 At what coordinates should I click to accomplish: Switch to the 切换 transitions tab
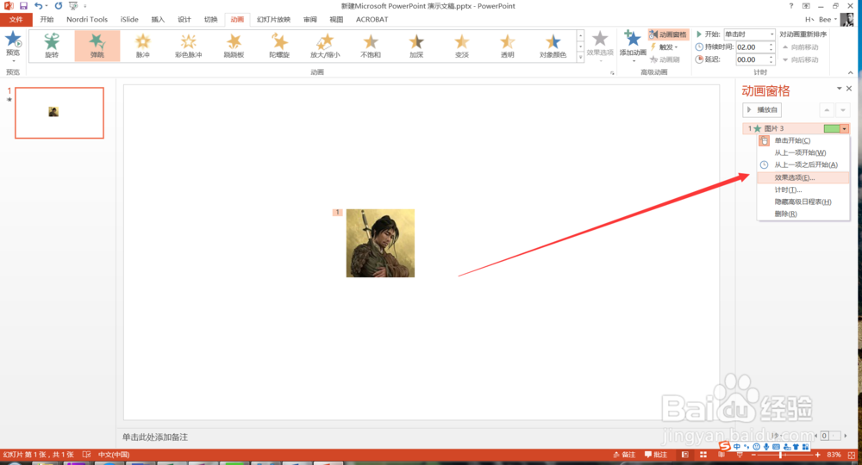pyautogui.click(x=210, y=19)
